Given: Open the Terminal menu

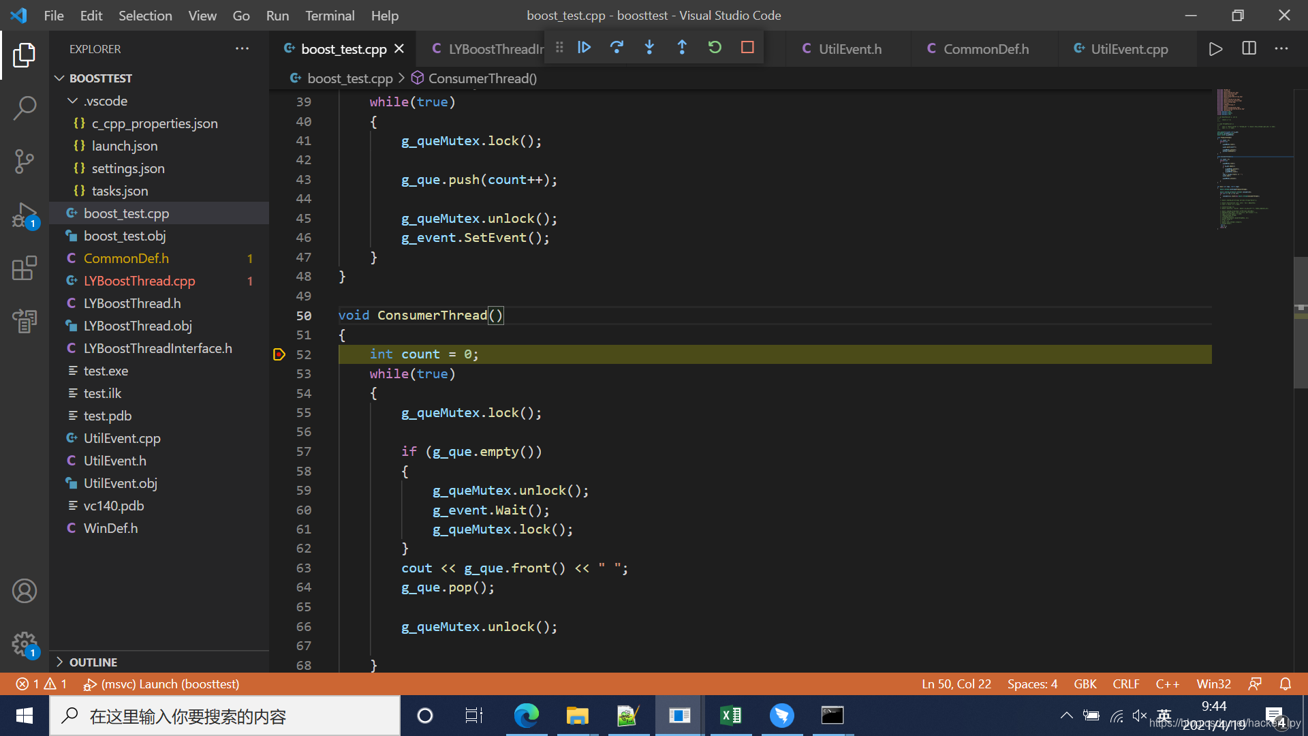Looking at the screenshot, I should point(330,15).
